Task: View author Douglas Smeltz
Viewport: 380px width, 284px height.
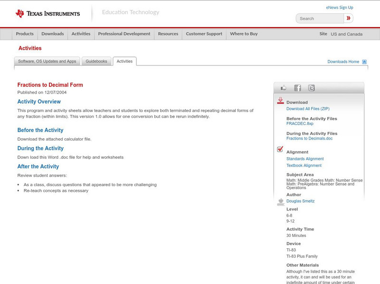Action: 301,201
